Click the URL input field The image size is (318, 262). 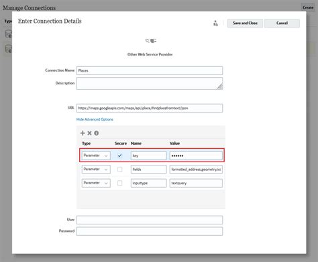click(x=150, y=108)
